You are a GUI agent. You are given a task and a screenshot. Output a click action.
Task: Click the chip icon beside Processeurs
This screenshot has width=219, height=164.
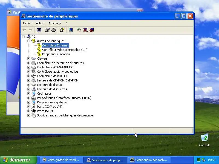(x=34, y=111)
